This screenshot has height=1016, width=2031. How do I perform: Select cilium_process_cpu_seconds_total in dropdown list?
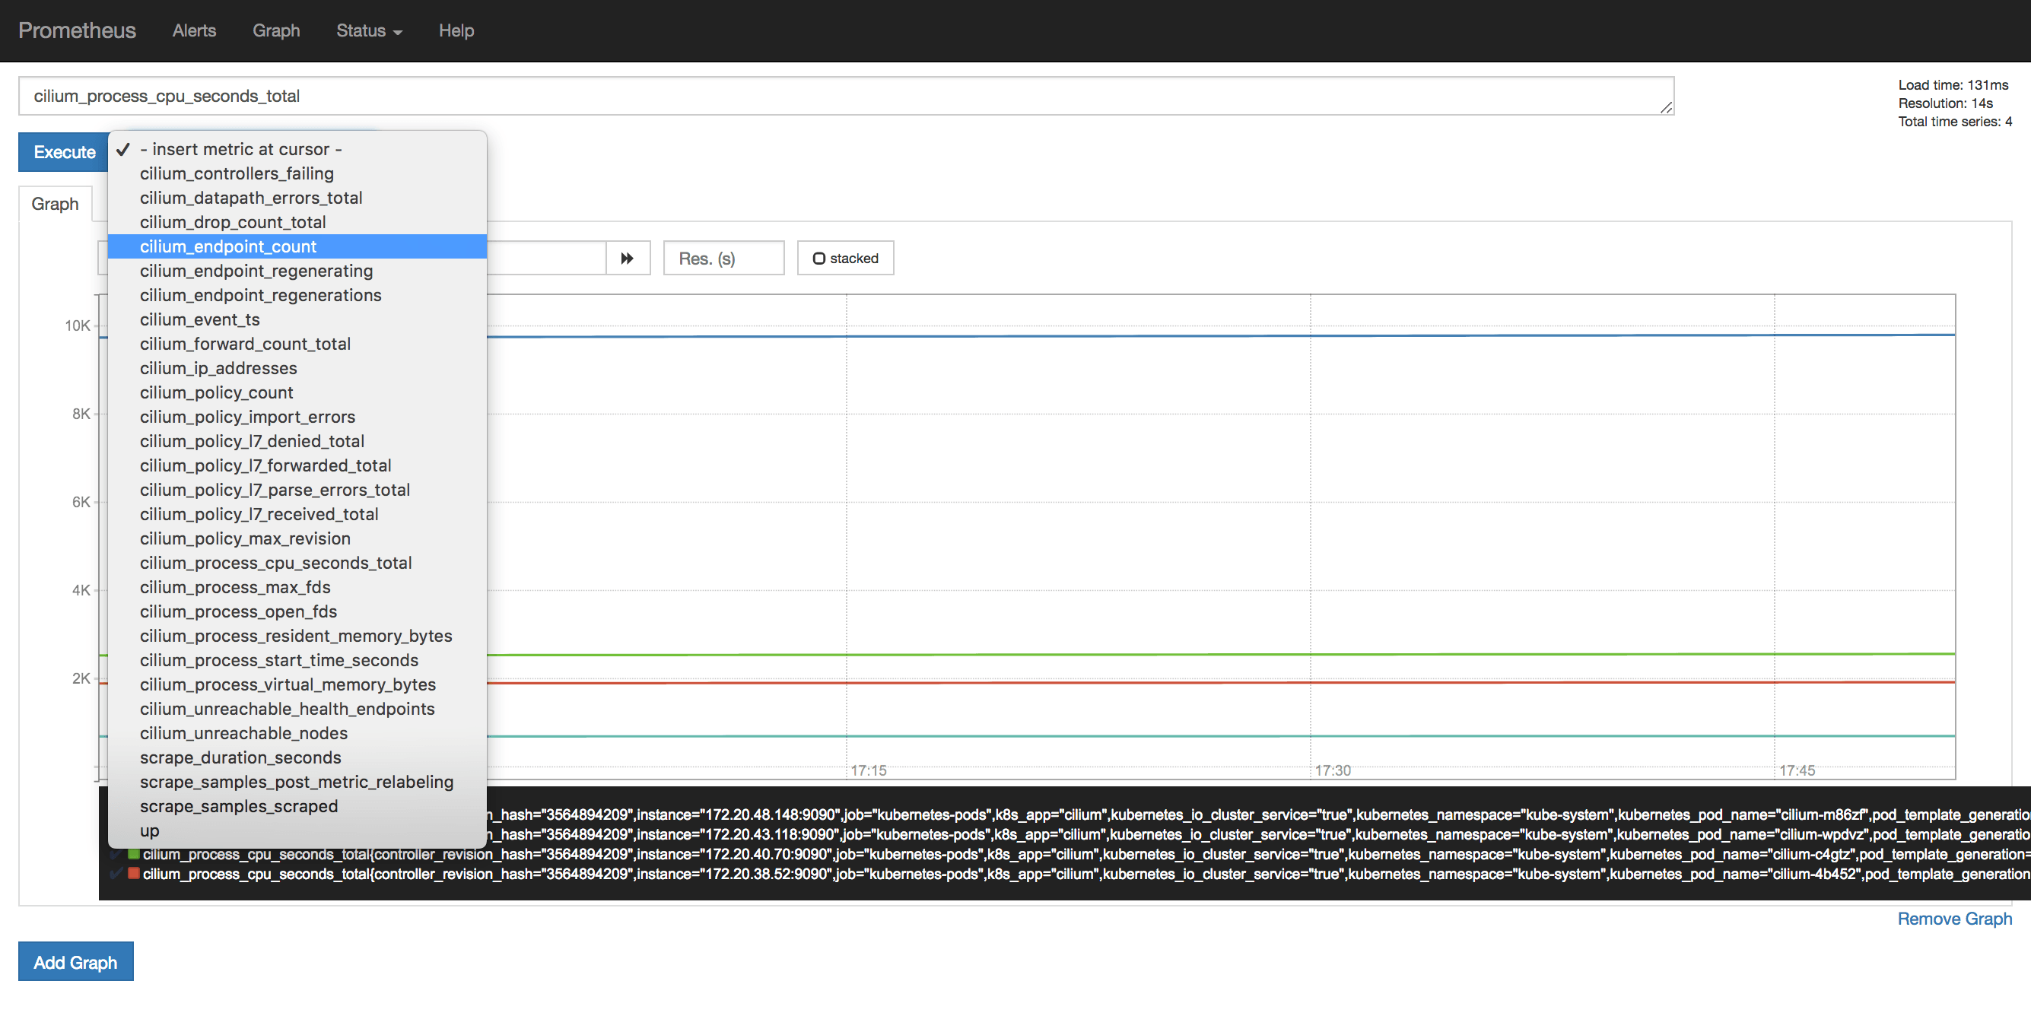(297, 564)
